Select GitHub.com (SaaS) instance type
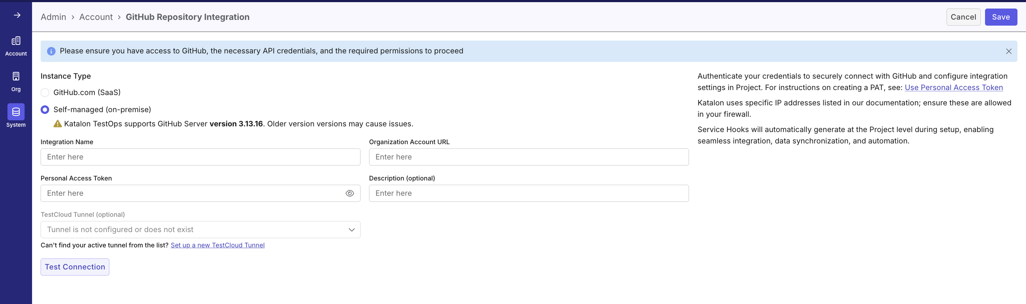The image size is (1026, 304). [45, 92]
